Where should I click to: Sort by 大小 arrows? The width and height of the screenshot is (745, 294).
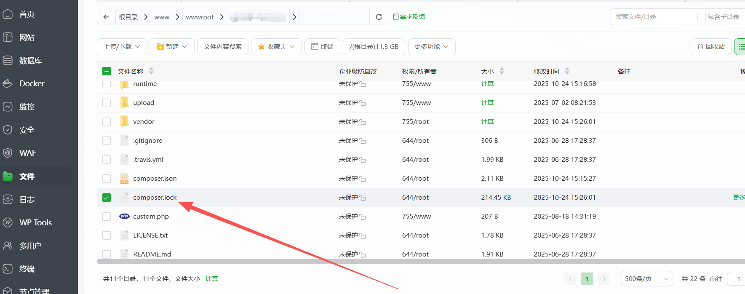click(x=502, y=71)
